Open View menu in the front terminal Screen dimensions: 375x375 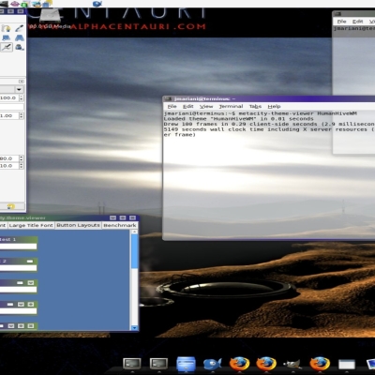click(206, 106)
